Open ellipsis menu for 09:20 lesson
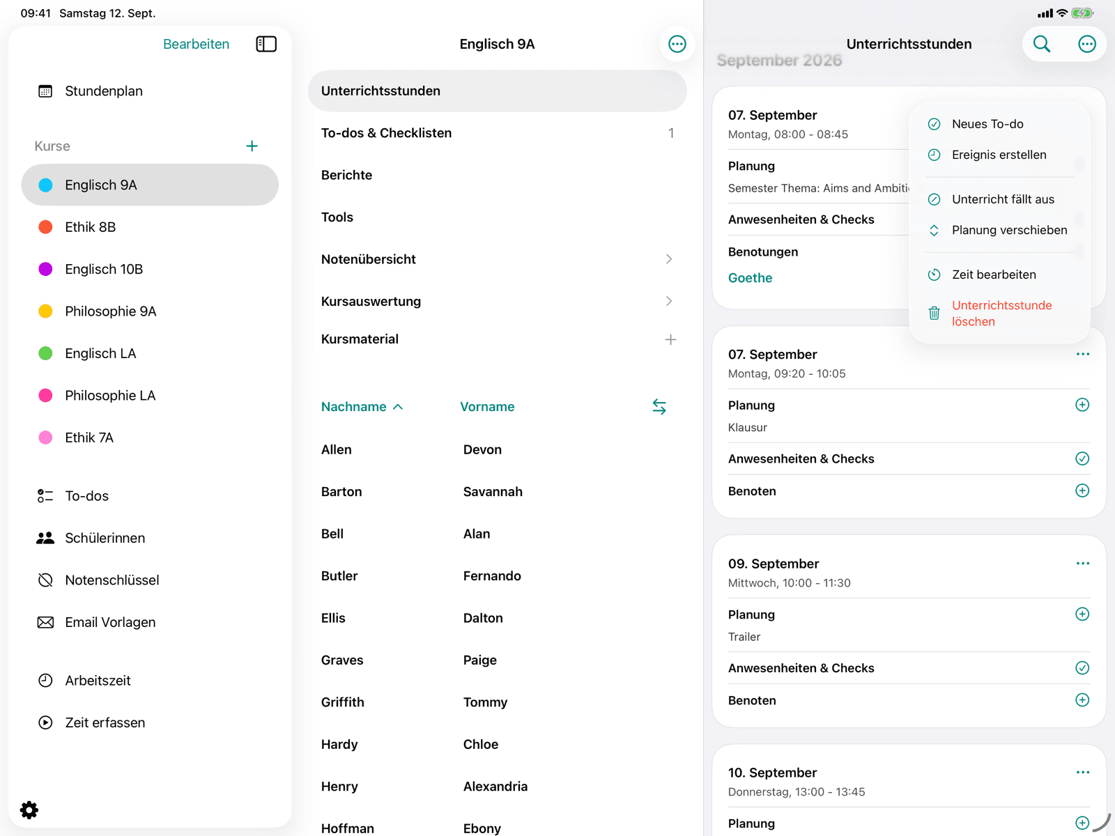 point(1082,354)
